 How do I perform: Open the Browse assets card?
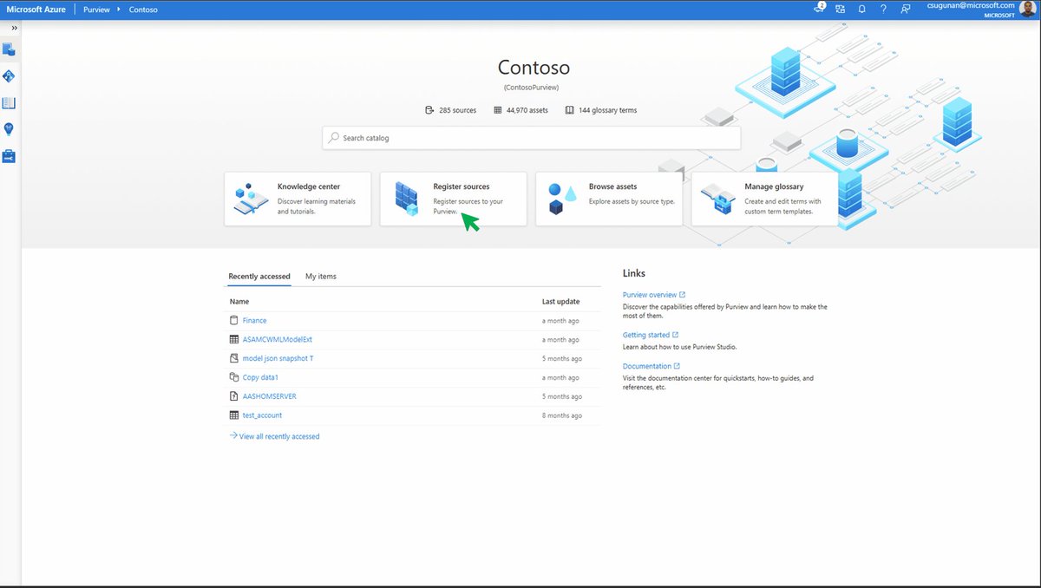609,199
